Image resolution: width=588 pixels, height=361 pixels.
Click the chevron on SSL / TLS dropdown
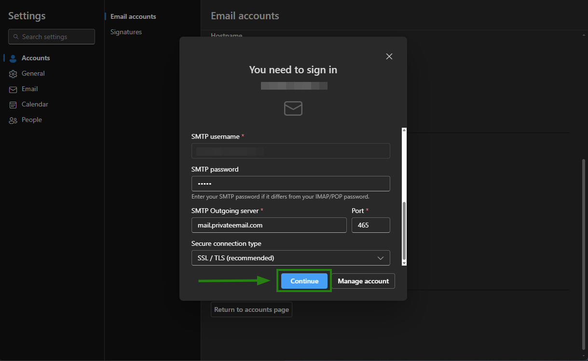[381, 258]
